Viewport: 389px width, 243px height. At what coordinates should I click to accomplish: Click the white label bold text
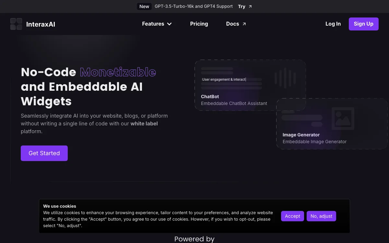click(x=144, y=123)
